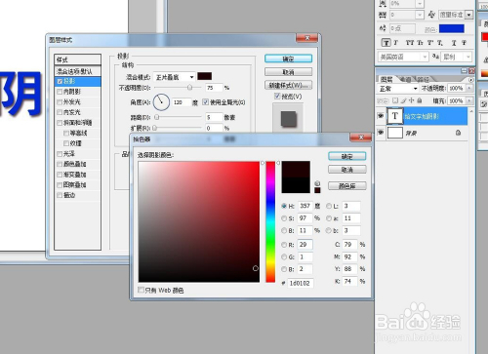Open the 混合模式 blend mode dropdown
The width and height of the screenshot is (488, 354).
[x=175, y=77]
